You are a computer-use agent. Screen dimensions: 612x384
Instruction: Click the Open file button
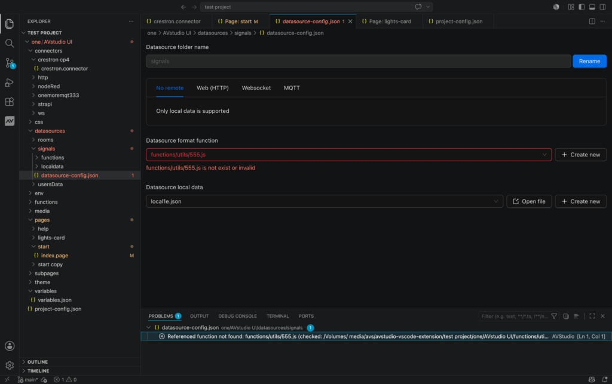pos(529,201)
